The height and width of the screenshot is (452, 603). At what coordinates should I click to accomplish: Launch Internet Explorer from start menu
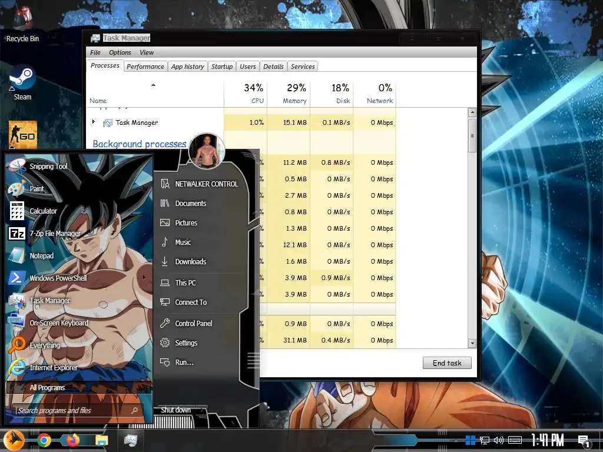[79, 367]
